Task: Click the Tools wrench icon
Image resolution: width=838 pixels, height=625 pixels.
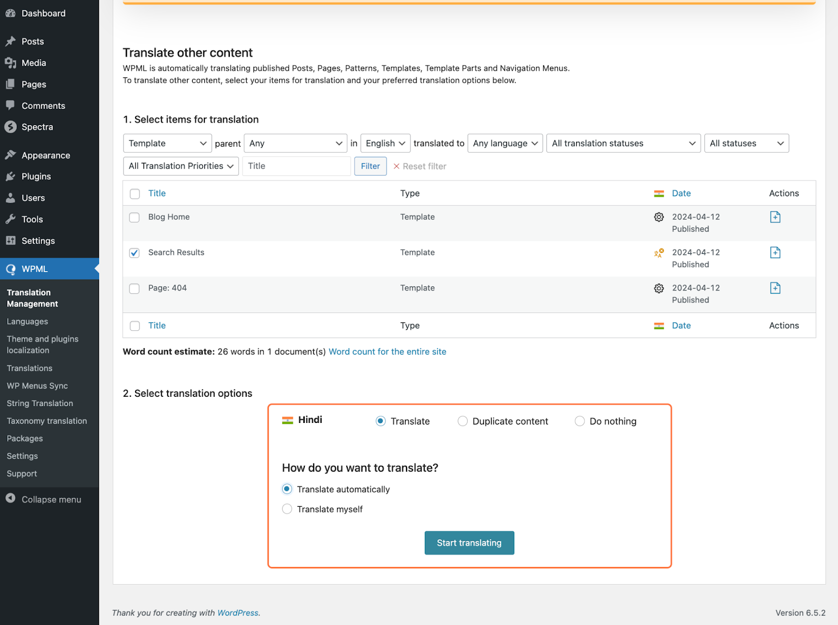Action: 10,219
